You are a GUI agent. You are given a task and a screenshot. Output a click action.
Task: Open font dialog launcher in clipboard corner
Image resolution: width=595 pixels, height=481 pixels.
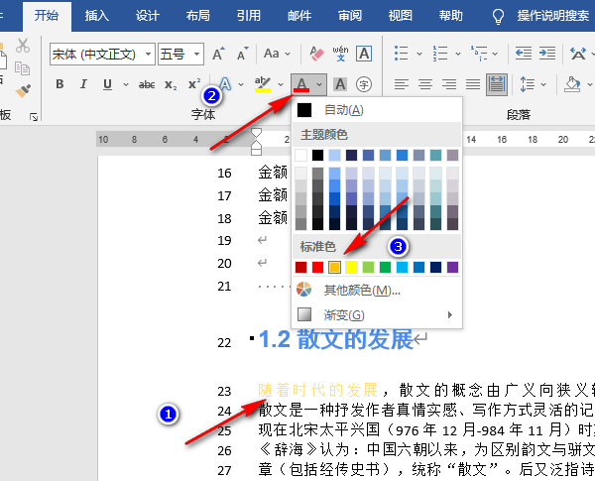(34, 117)
